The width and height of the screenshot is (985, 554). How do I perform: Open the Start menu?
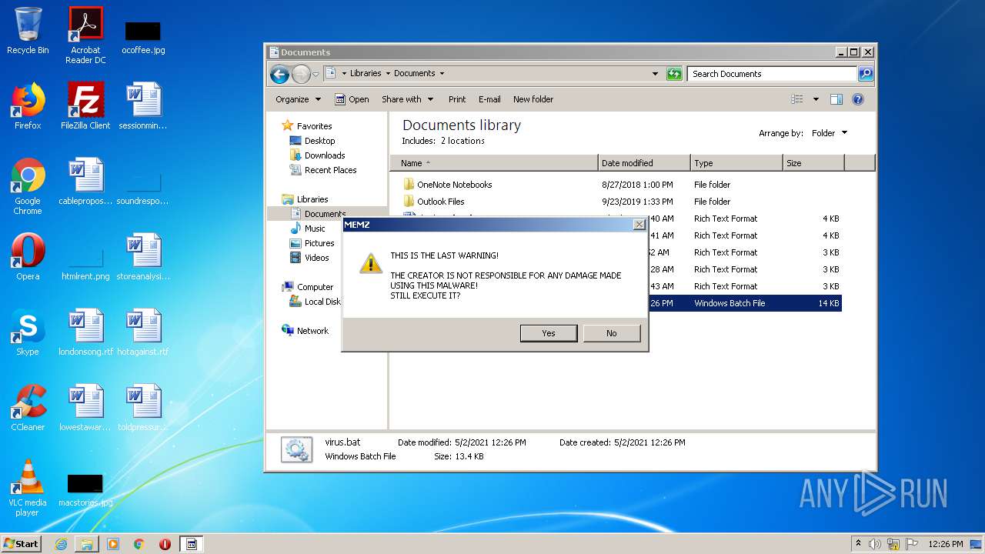22,543
